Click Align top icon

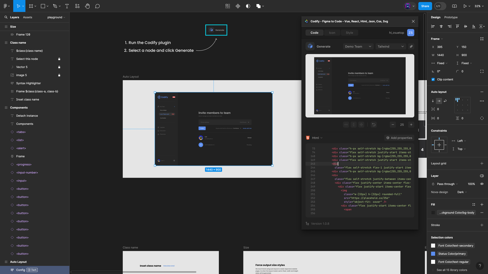tap(457, 26)
